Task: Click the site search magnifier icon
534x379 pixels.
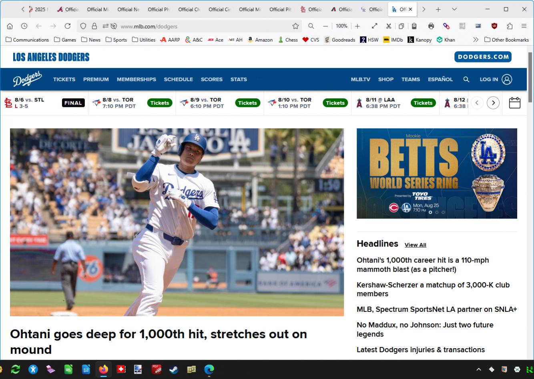Action: (x=466, y=79)
